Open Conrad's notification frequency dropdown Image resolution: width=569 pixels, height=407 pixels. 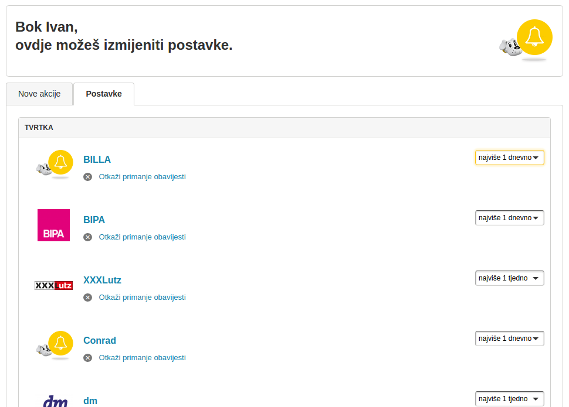pyautogui.click(x=509, y=338)
